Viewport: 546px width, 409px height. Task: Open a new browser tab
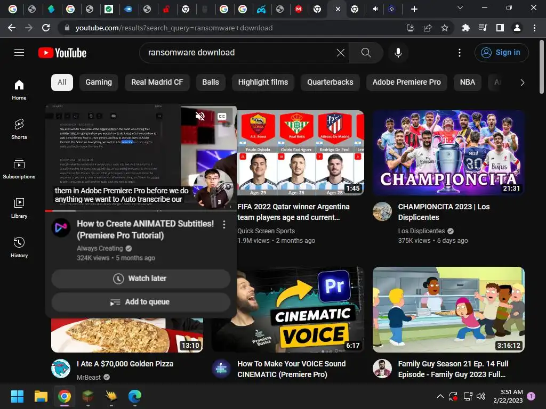(414, 9)
